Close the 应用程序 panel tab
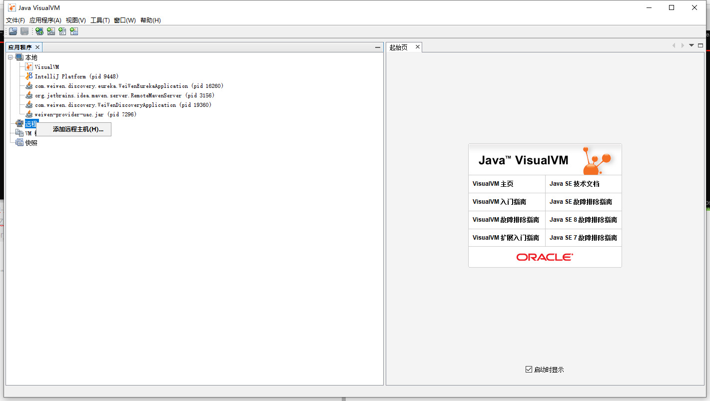 pos(37,47)
